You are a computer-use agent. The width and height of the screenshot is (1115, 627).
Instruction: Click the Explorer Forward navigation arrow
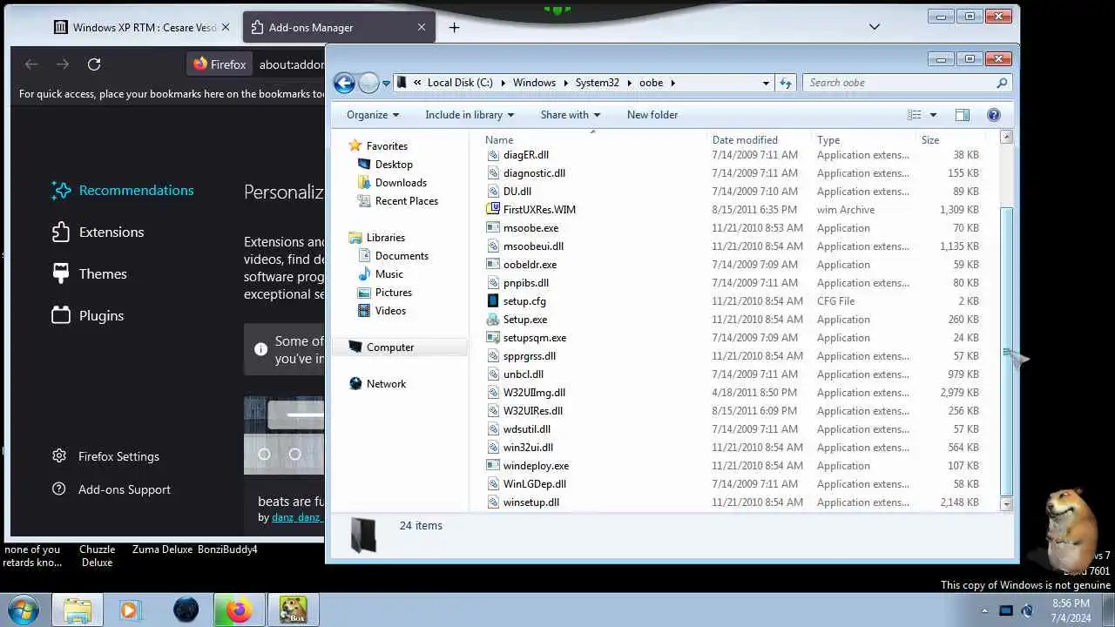coord(368,83)
